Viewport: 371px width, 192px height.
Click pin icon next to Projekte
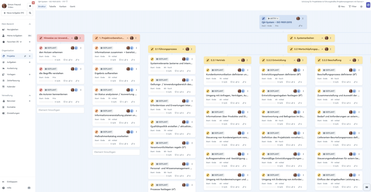coord(25,56)
